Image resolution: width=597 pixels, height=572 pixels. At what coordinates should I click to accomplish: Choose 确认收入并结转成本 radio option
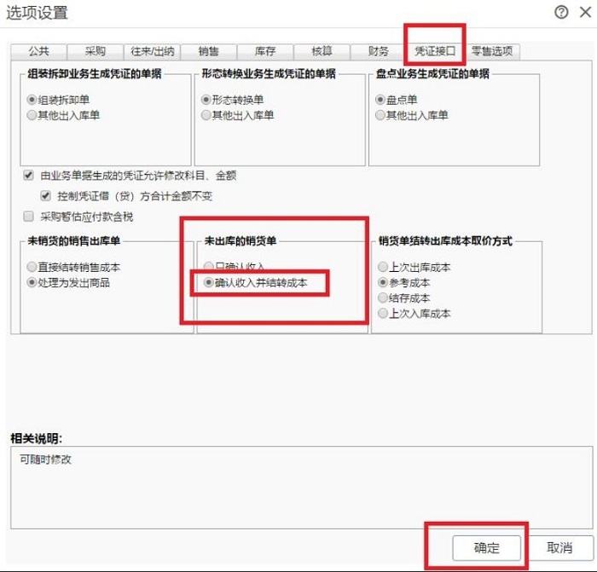256,283
